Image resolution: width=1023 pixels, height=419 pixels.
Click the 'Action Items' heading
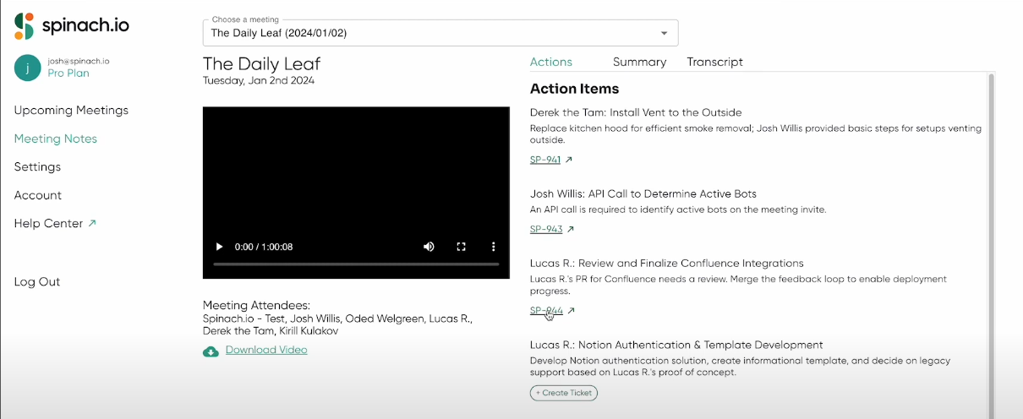tap(574, 89)
